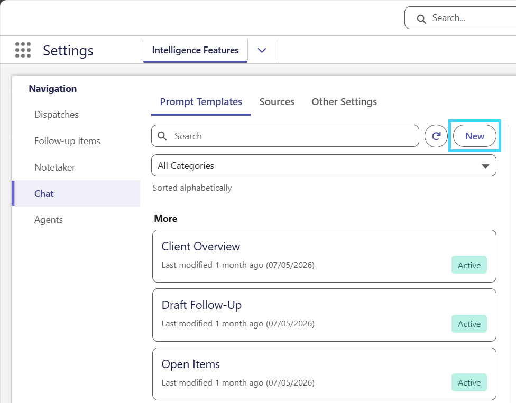The width and height of the screenshot is (516, 403).
Task: Expand the Intelligence Features tab chevron
Action: [x=262, y=50]
